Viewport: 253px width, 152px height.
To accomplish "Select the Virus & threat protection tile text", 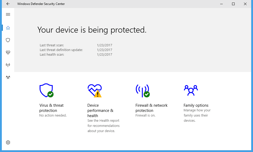I will point(51,108).
